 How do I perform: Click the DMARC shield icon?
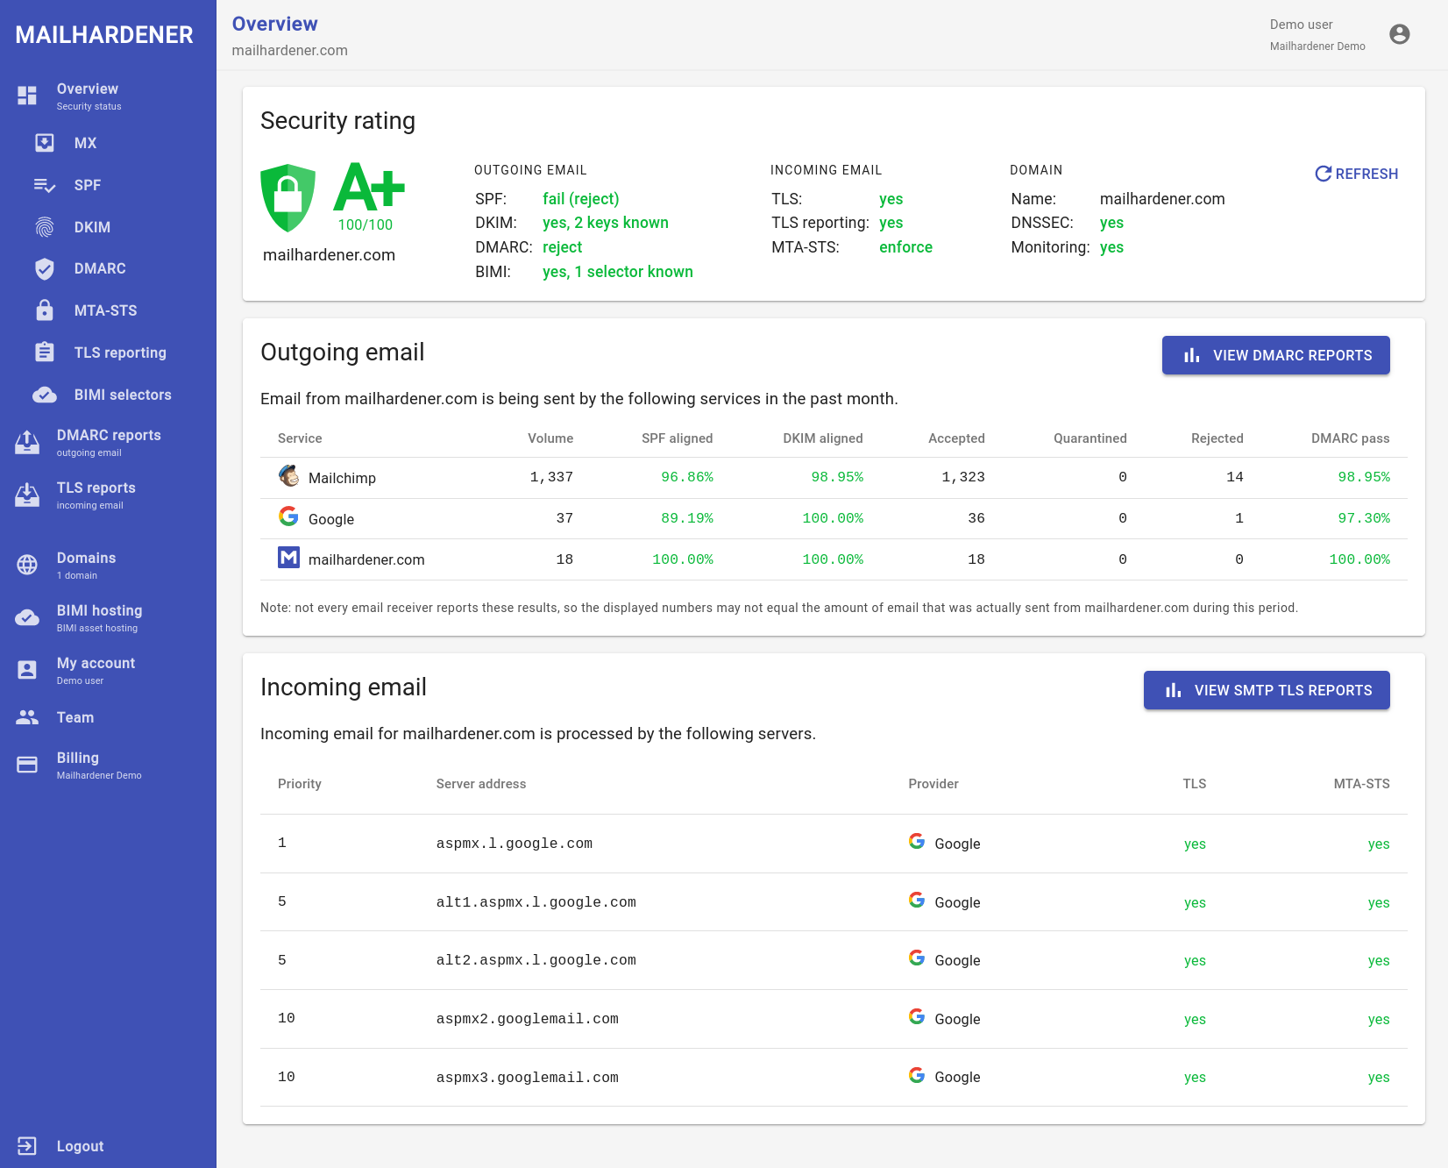tap(45, 269)
